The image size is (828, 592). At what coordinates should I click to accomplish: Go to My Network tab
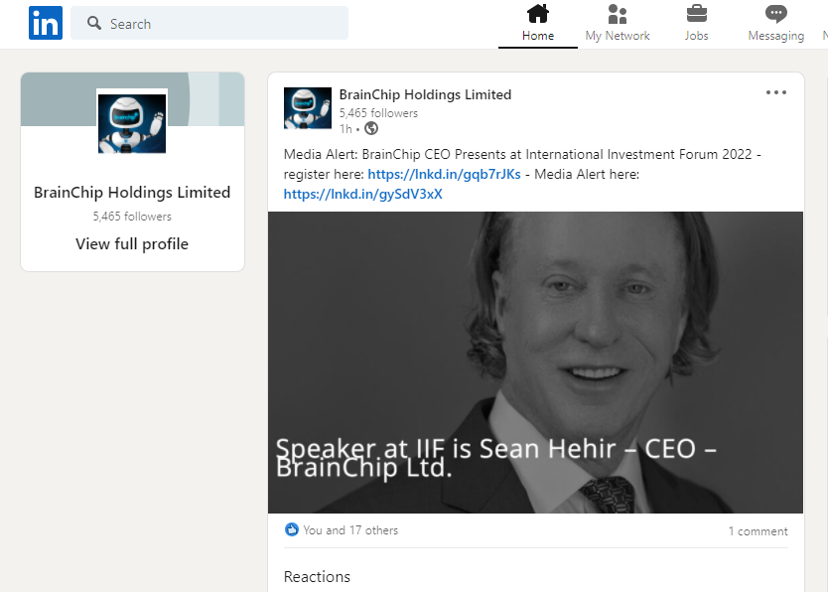coord(618,23)
